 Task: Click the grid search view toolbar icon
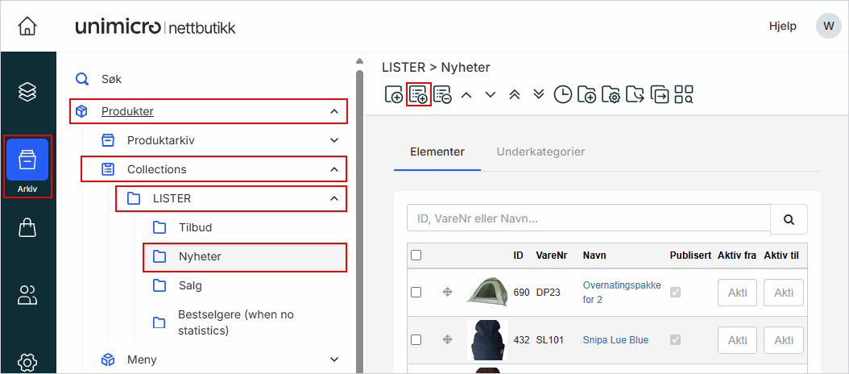coord(684,94)
